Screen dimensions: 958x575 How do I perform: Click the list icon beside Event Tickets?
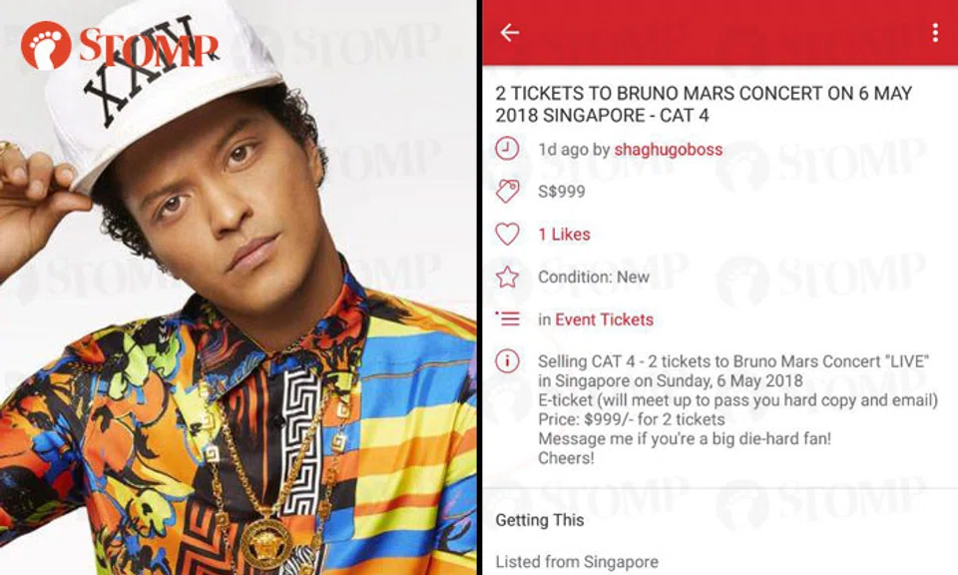pos(507,318)
